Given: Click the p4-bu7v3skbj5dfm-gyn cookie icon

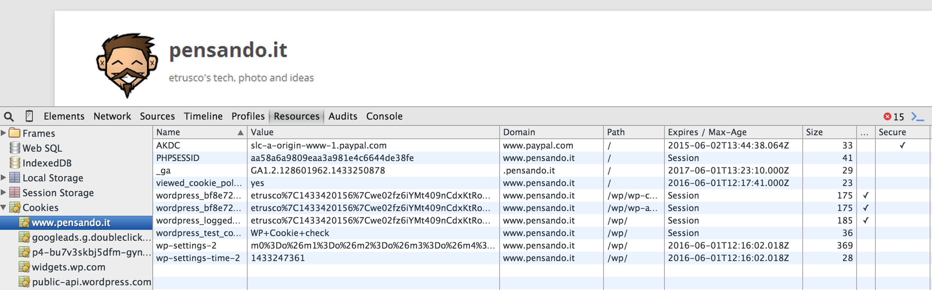Looking at the screenshot, I should click(24, 252).
